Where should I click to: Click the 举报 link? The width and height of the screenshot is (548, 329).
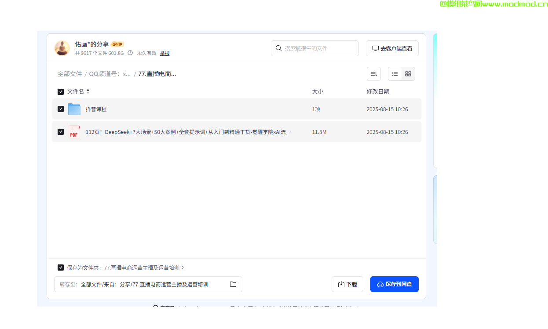(164, 53)
